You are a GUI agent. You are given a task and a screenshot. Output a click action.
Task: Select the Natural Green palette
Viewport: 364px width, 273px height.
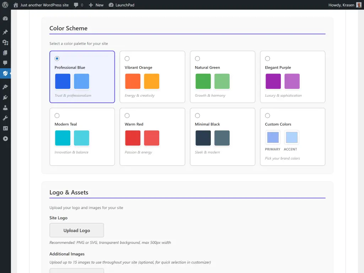197,59
